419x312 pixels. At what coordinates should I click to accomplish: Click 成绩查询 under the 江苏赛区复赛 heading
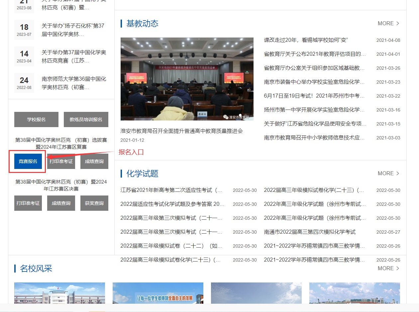tap(94, 161)
